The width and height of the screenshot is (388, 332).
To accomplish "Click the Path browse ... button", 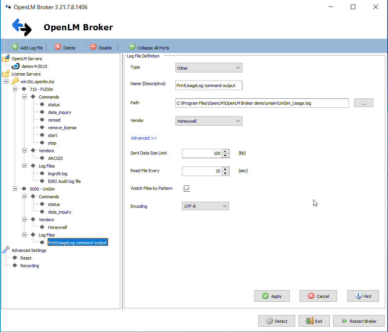I will pyautogui.click(x=363, y=103).
